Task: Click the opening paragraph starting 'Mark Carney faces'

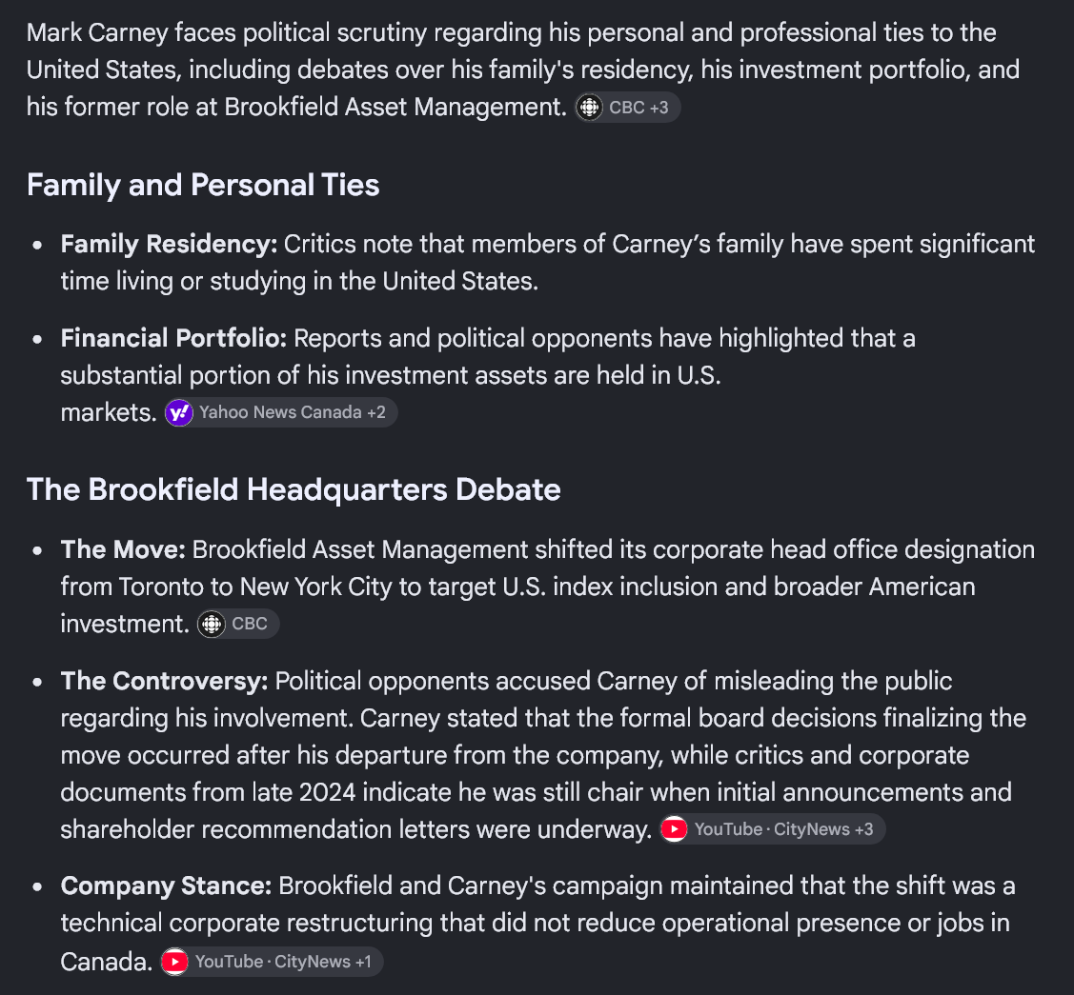Action: coord(522,70)
